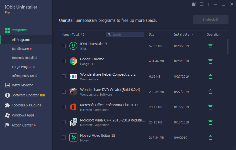
Task: Toggle the Install date sort arrow
Action: 192,35
